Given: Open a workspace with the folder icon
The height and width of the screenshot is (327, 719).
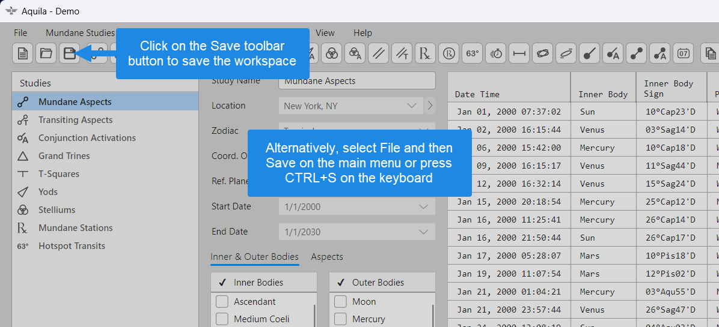Looking at the screenshot, I should click(46, 53).
